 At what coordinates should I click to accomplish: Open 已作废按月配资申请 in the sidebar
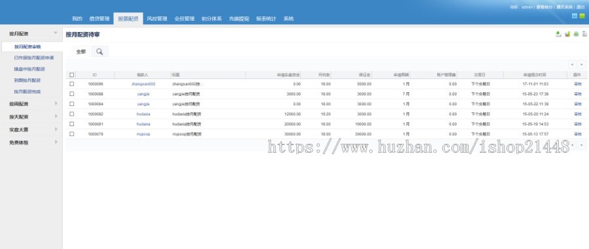click(34, 58)
